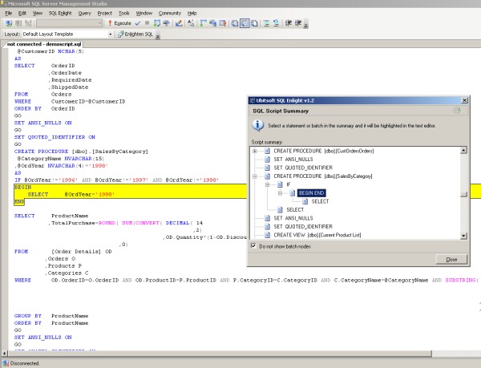Click the script summary scrollbar thumb

tap(464, 195)
